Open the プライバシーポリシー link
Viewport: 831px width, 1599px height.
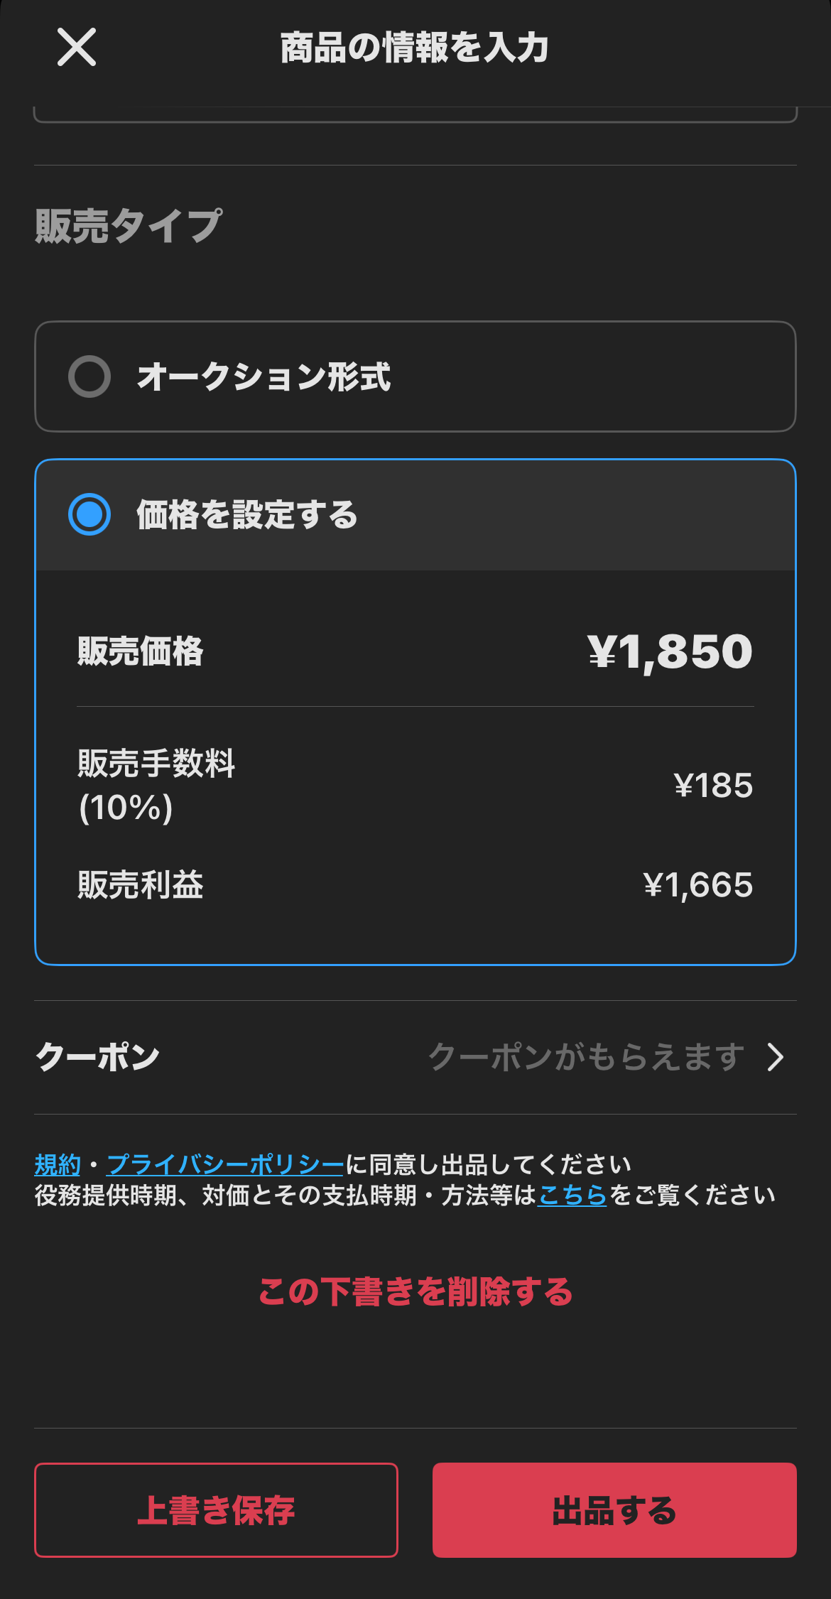225,1165
